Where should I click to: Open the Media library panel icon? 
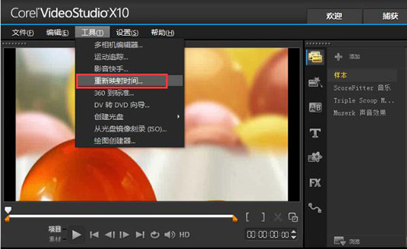[x=315, y=57]
